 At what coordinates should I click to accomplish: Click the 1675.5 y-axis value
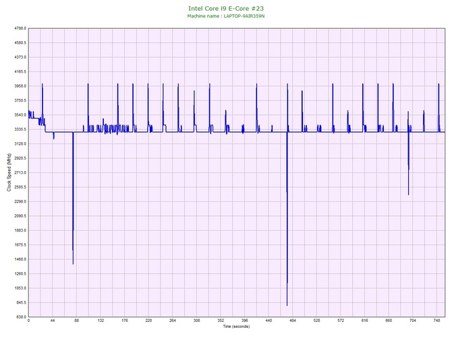tap(20, 245)
